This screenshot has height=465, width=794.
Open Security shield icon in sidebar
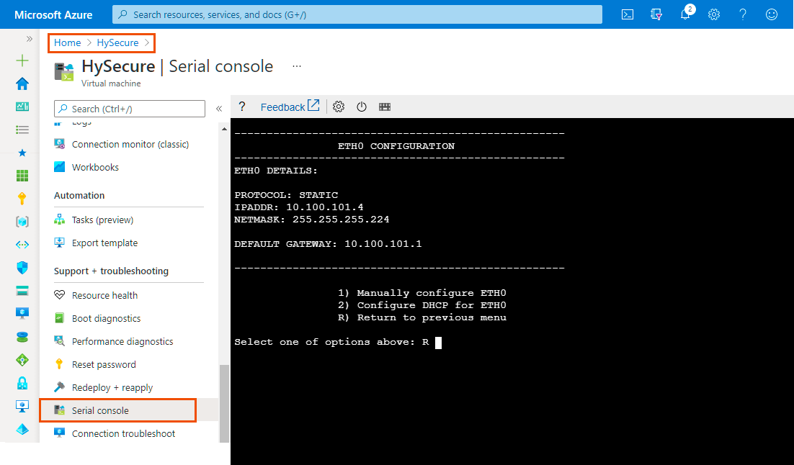click(22, 268)
